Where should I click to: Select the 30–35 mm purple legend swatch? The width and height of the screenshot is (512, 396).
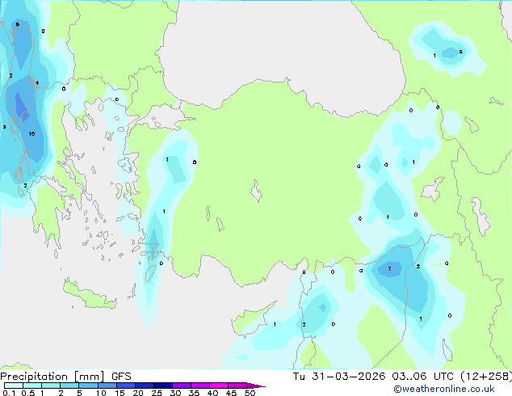[182, 385]
